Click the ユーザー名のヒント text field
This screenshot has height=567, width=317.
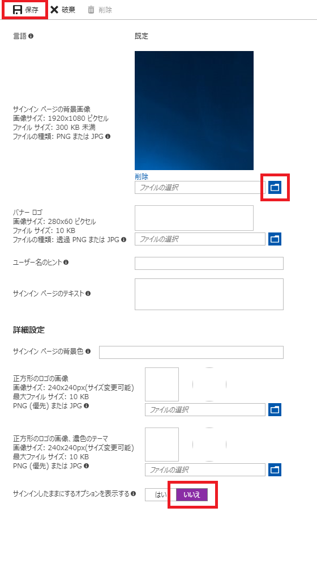[209, 263]
